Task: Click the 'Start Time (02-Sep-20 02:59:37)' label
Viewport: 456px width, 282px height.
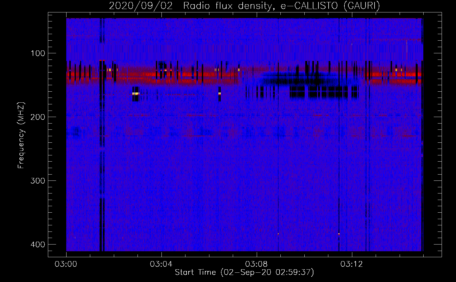Action: pos(244,272)
